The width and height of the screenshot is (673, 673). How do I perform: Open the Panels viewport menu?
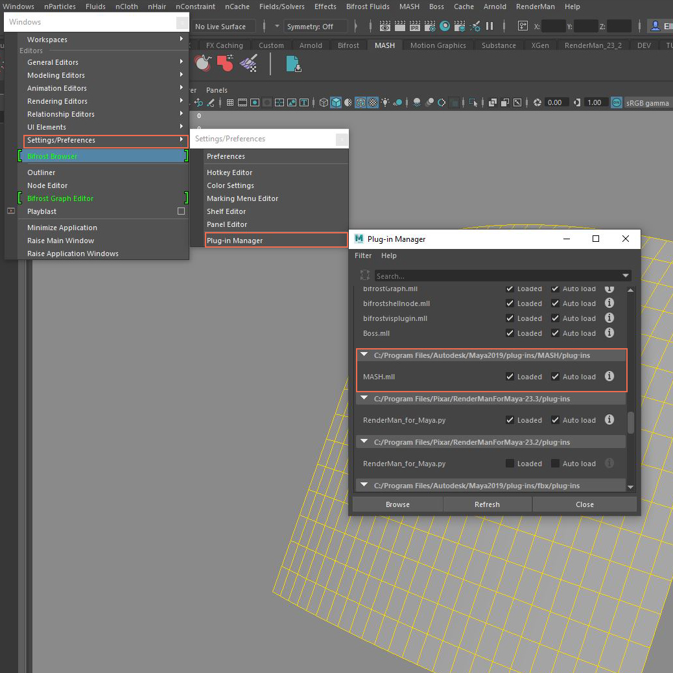(x=217, y=90)
